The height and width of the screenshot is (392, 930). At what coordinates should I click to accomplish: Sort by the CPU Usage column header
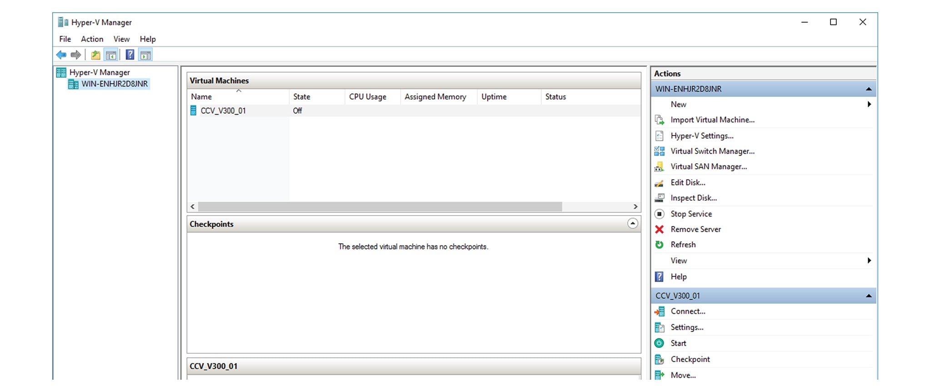tap(372, 97)
